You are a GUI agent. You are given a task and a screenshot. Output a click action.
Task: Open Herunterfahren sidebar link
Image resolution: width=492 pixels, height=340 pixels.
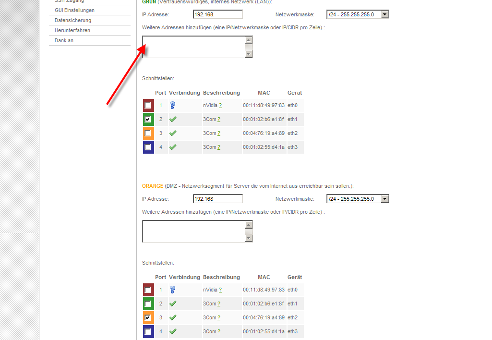coord(72,30)
